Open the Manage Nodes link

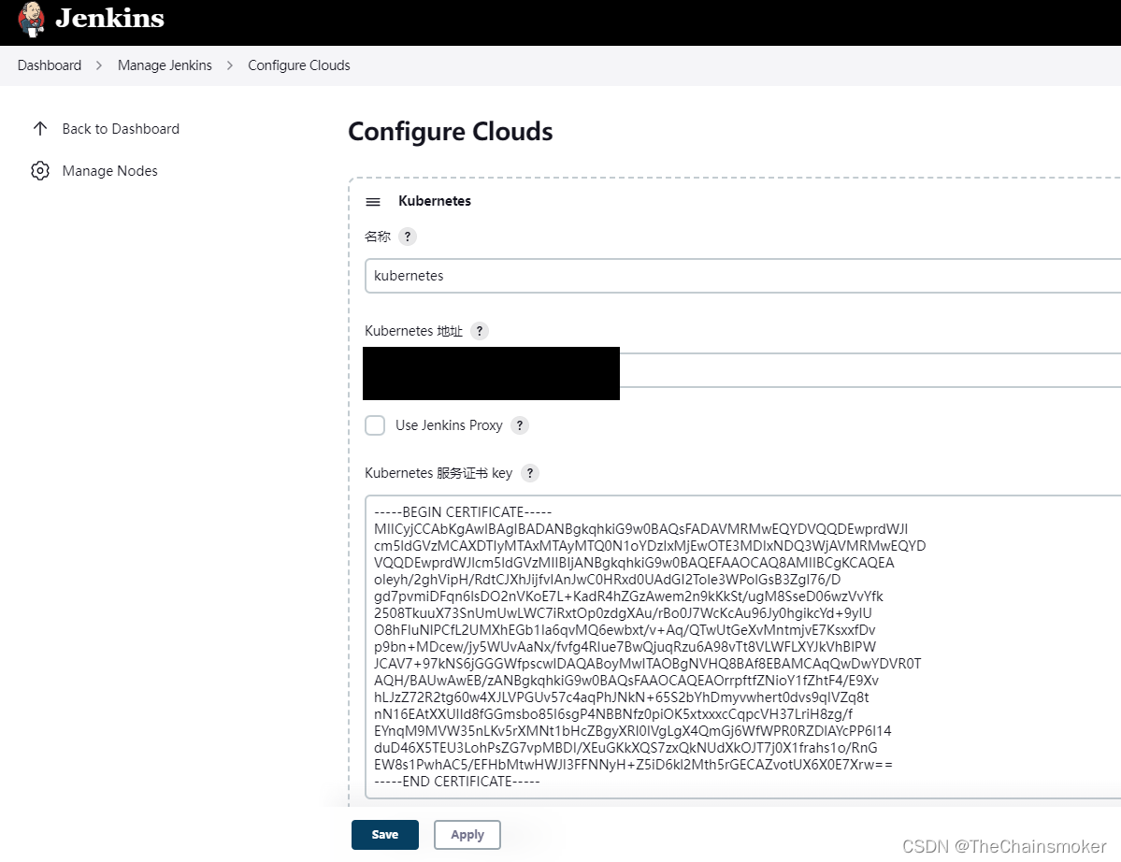109,171
